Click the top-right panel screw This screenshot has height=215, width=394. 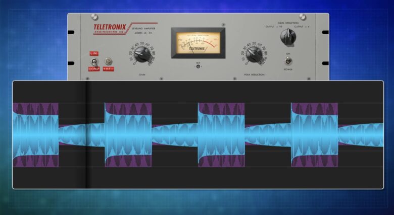[303, 18]
